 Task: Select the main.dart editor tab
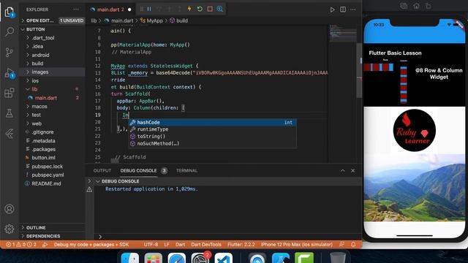coord(110,9)
